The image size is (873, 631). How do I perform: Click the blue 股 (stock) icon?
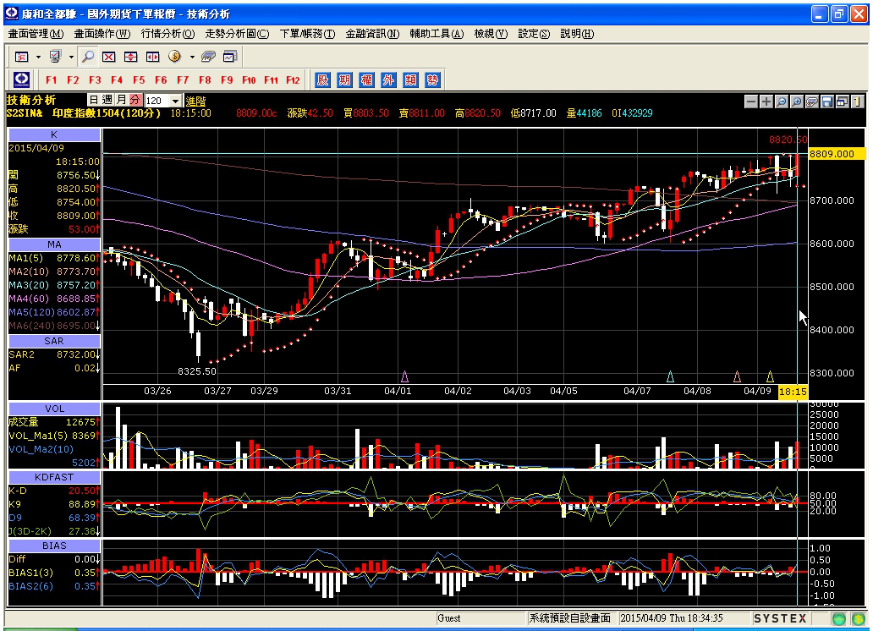[322, 80]
